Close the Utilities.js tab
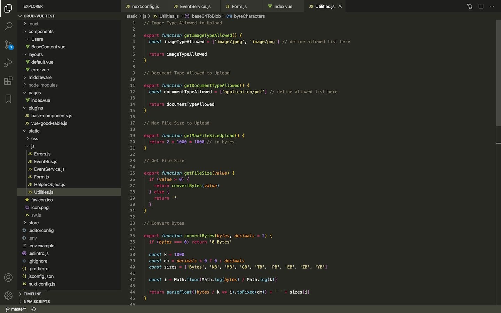The image size is (501, 313). click(340, 6)
